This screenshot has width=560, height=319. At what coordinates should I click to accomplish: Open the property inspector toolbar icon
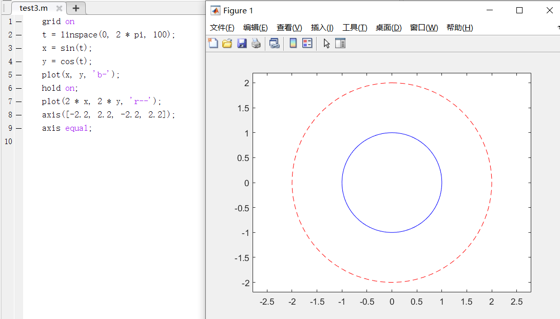click(x=340, y=44)
